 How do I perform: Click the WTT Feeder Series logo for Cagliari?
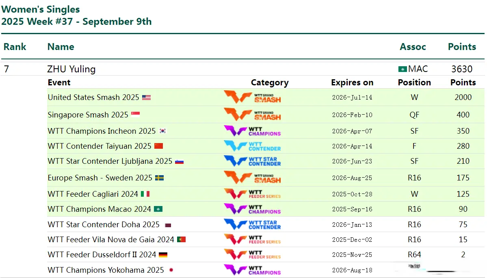tap(252, 194)
